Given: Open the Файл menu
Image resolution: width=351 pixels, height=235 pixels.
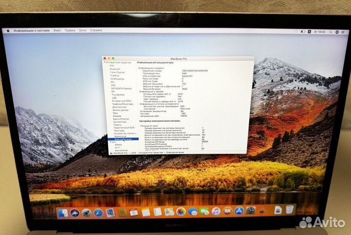Looking at the screenshot, I should (x=57, y=30).
